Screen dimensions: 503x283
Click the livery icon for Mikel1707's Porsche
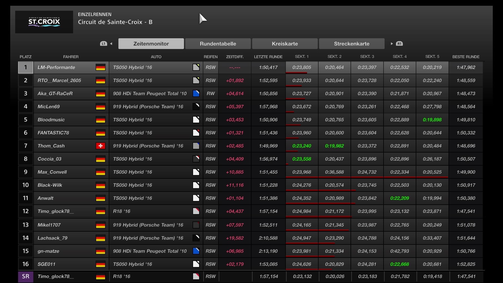coord(196,225)
